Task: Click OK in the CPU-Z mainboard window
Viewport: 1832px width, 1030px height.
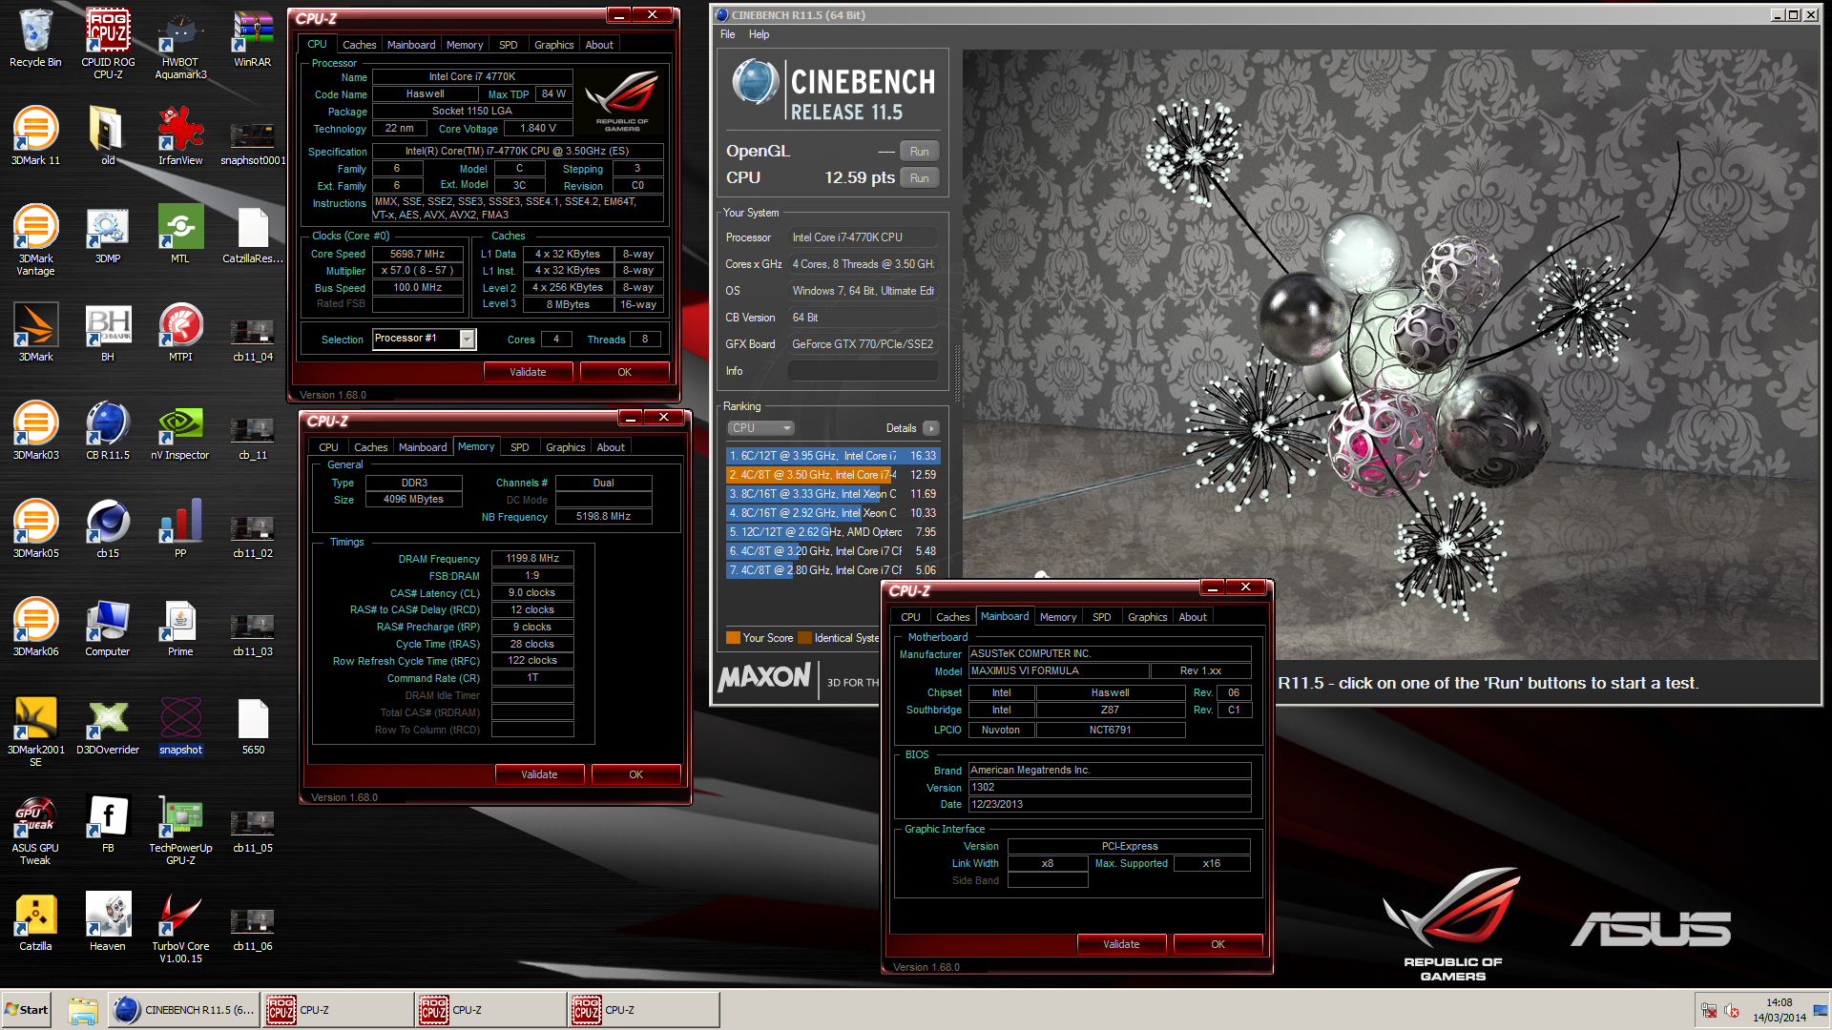Action: click(1218, 944)
